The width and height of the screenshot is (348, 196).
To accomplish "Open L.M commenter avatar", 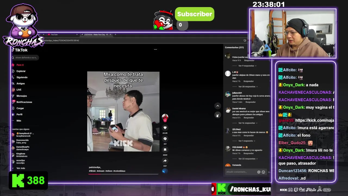I will pyautogui.click(x=228, y=73).
